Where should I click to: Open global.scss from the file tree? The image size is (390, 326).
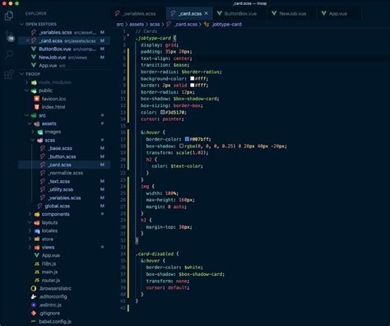(64, 206)
